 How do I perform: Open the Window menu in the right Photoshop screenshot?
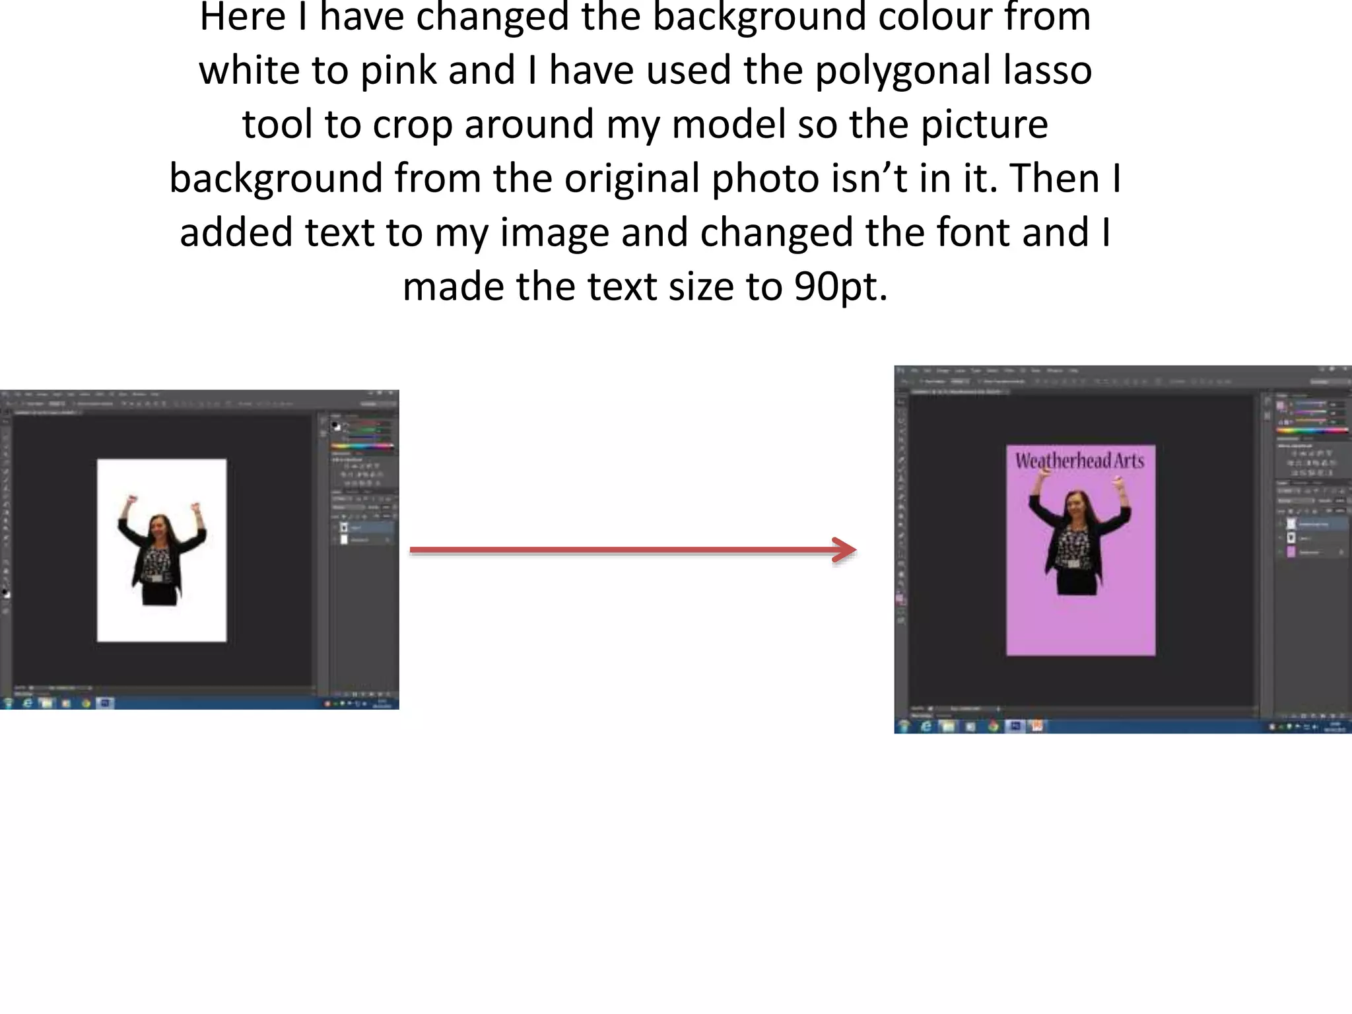1055,370
